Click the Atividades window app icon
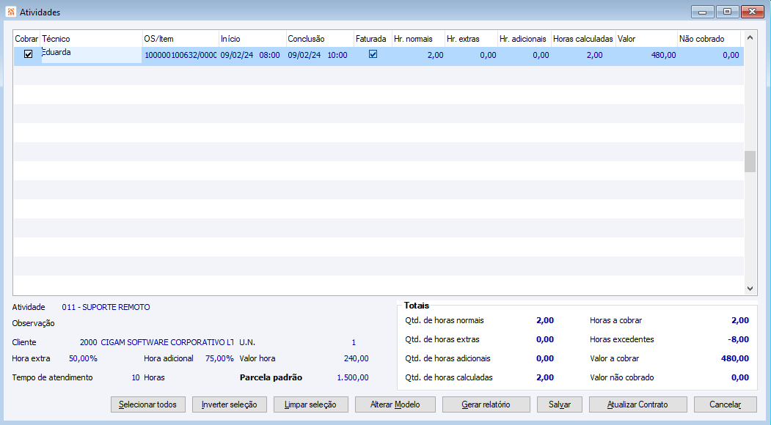The image size is (771, 425). [11, 12]
